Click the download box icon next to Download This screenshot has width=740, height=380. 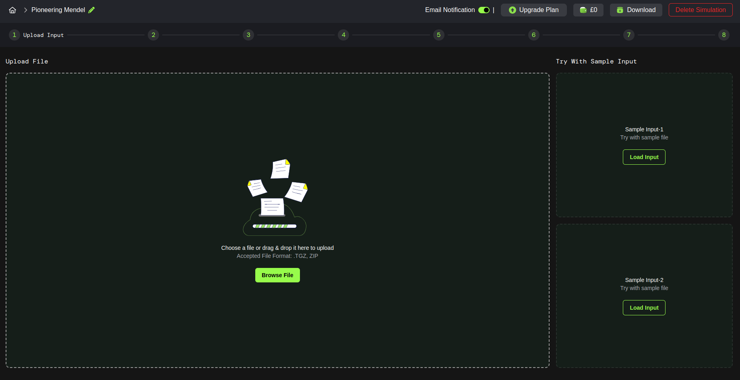[x=620, y=10]
